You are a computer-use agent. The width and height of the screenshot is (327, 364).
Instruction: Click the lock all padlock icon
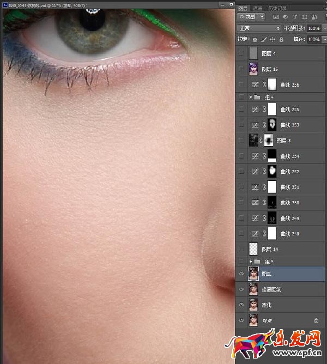coord(281,39)
